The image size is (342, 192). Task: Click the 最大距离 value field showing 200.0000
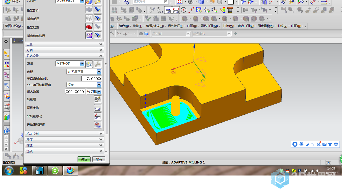pos(75,91)
